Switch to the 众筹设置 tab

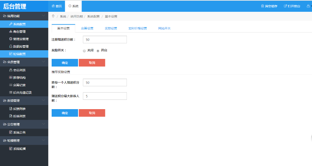point(87,28)
